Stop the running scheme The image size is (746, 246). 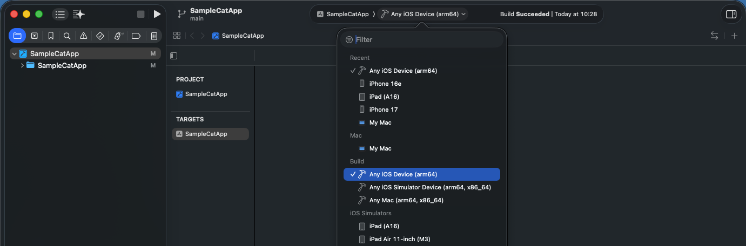point(141,14)
